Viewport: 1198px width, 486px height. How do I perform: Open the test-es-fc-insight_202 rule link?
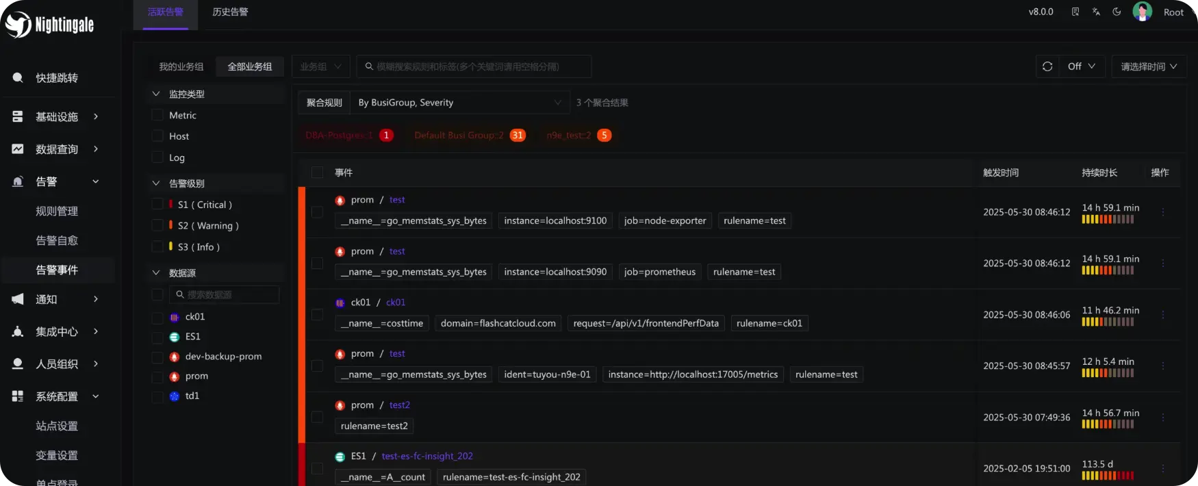427,457
